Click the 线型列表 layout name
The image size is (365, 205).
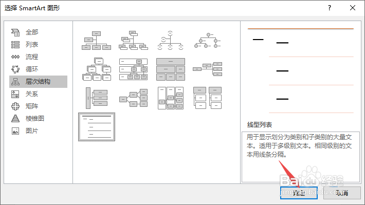[x=259, y=125]
